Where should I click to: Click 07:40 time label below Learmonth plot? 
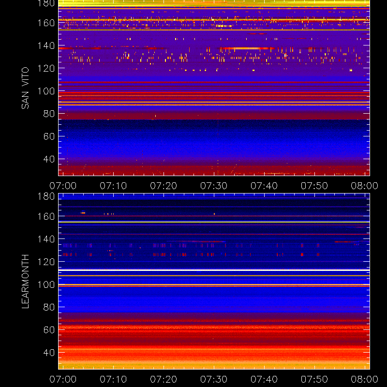coord(264,379)
